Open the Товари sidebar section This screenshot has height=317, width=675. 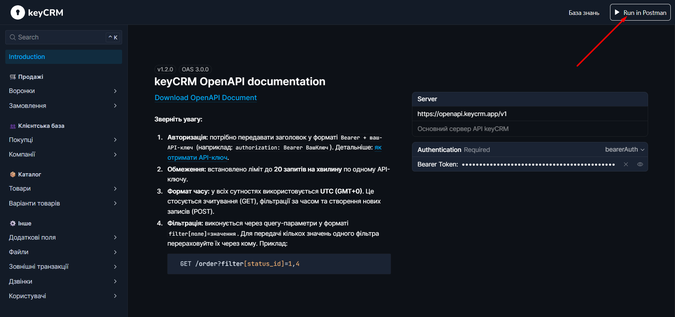64,188
